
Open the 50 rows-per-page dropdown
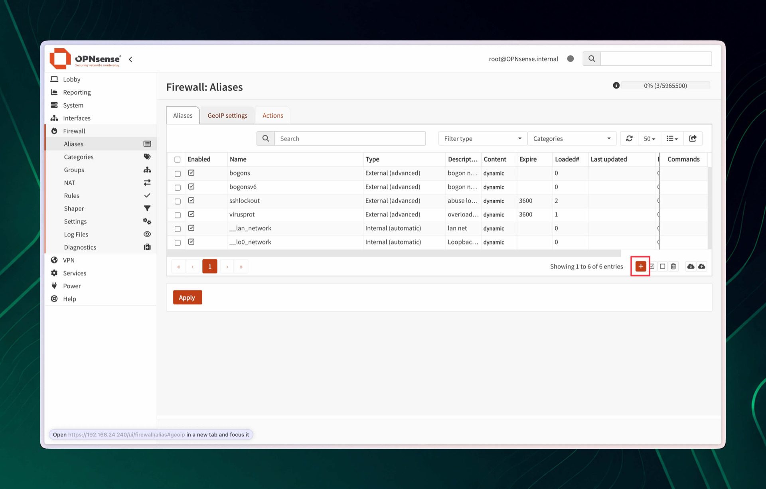tap(649, 138)
